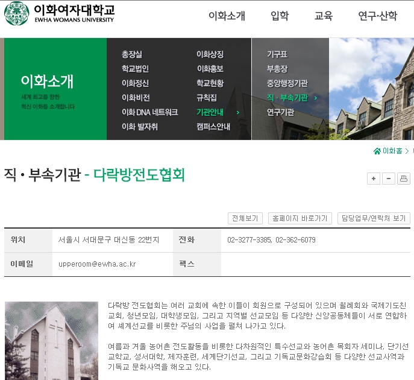Click the 전화 table header cell

[x=197, y=240]
